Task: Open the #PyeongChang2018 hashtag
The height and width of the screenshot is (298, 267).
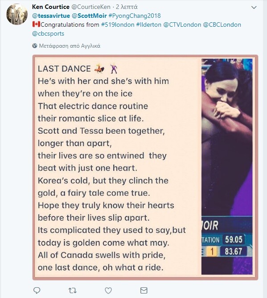Action: pyautogui.click(x=135, y=16)
